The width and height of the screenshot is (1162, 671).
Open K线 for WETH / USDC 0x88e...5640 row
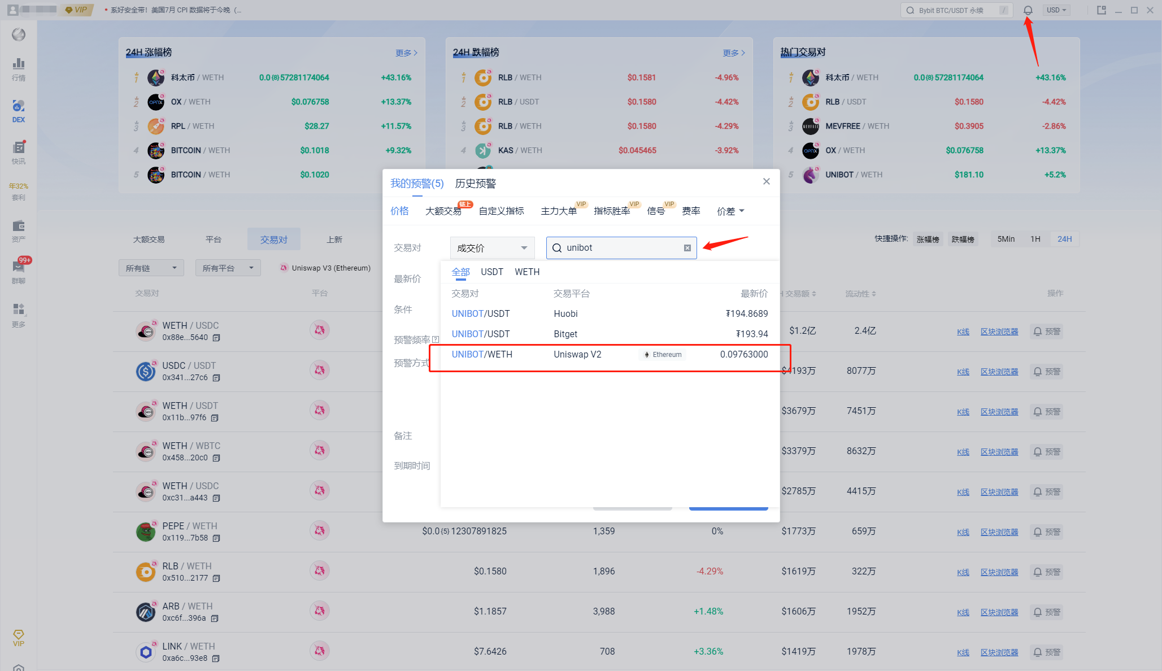(963, 332)
